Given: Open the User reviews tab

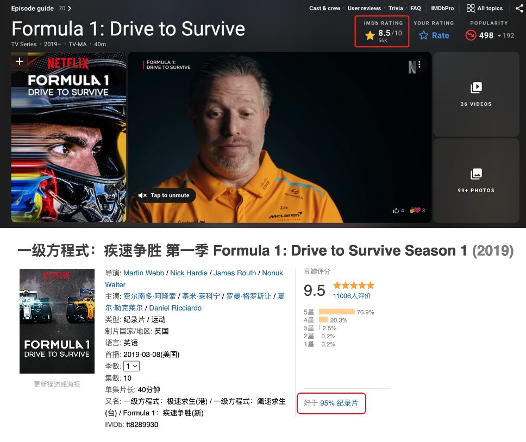Looking at the screenshot, I should pyautogui.click(x=364, y=8).
